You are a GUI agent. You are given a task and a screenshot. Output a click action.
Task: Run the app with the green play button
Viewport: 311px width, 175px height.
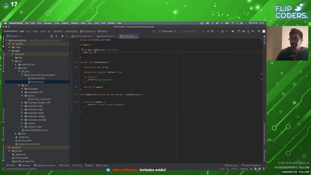(203, 31)
